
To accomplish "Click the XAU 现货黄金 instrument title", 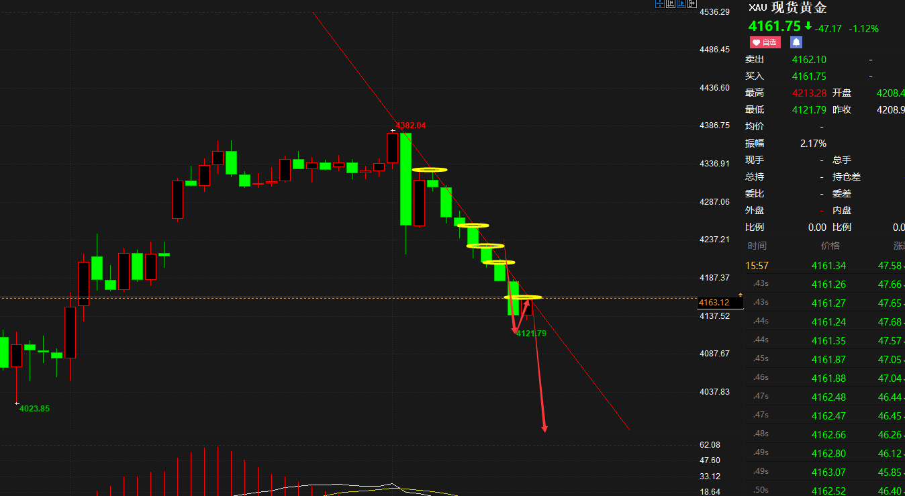I will pos(788,8).
